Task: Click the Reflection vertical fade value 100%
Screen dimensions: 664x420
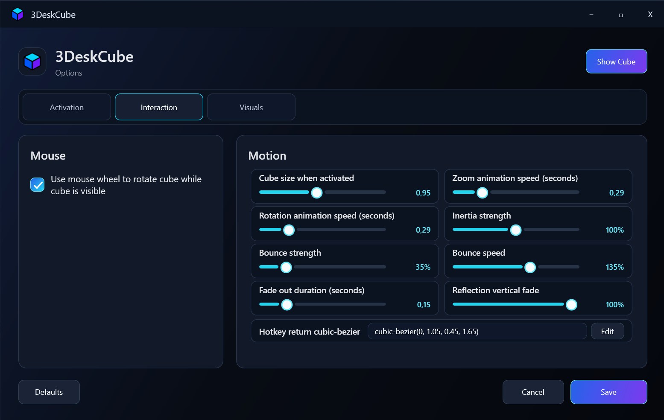Action: coord(615,305)
